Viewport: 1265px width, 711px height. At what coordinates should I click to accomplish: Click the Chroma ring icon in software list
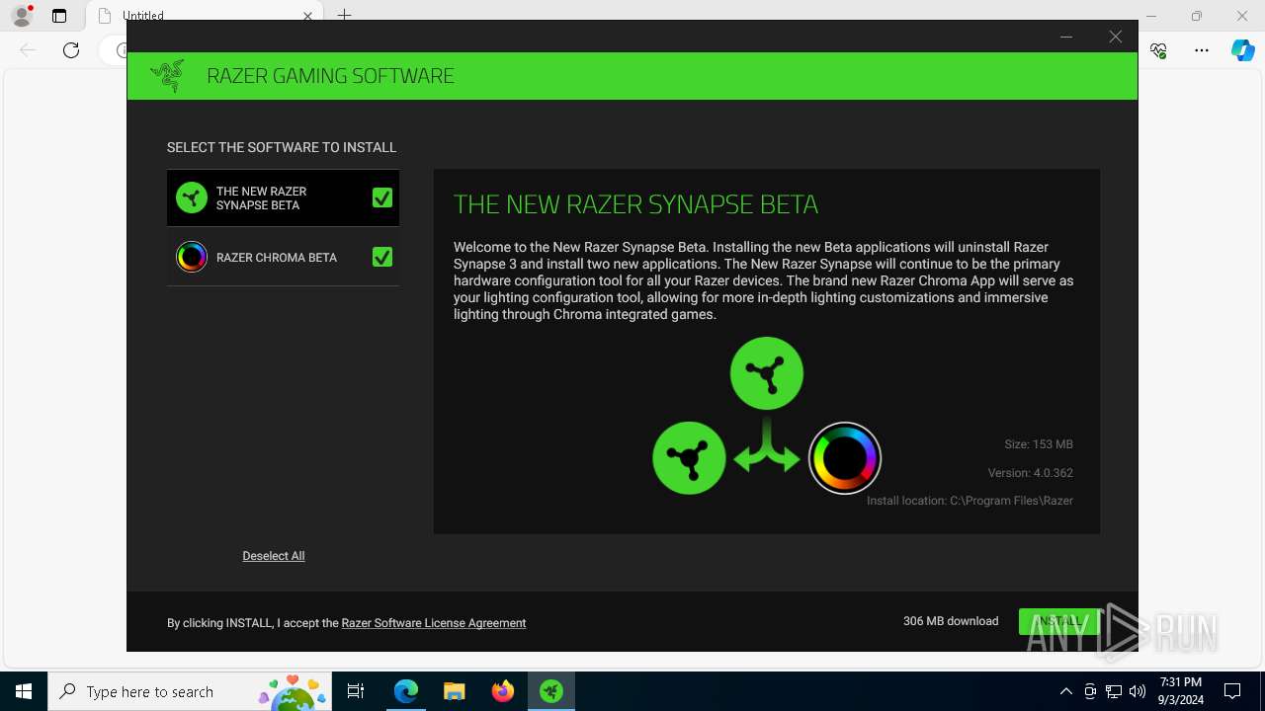192,257
